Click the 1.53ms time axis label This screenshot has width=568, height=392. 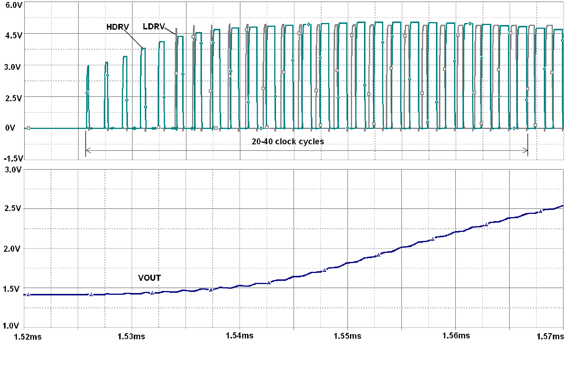131,336
